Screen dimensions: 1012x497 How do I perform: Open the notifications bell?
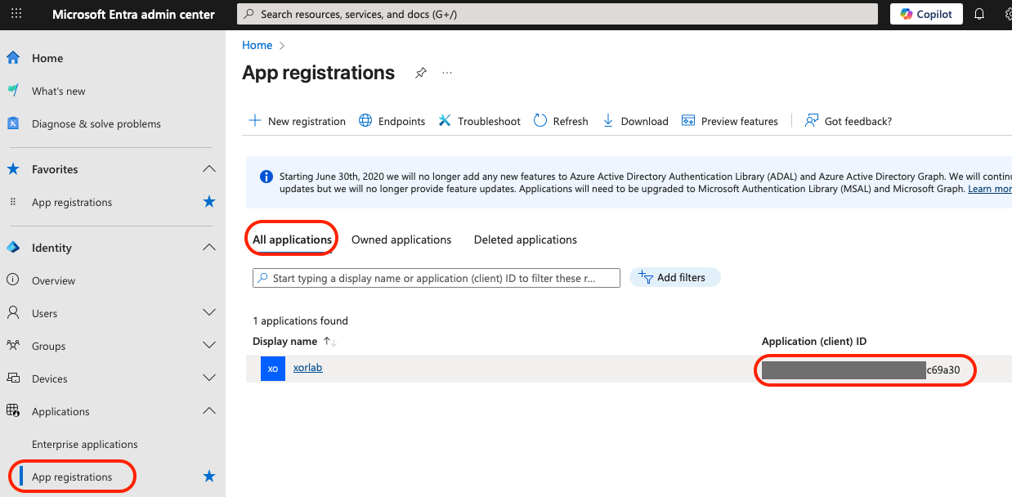[979, 14]
